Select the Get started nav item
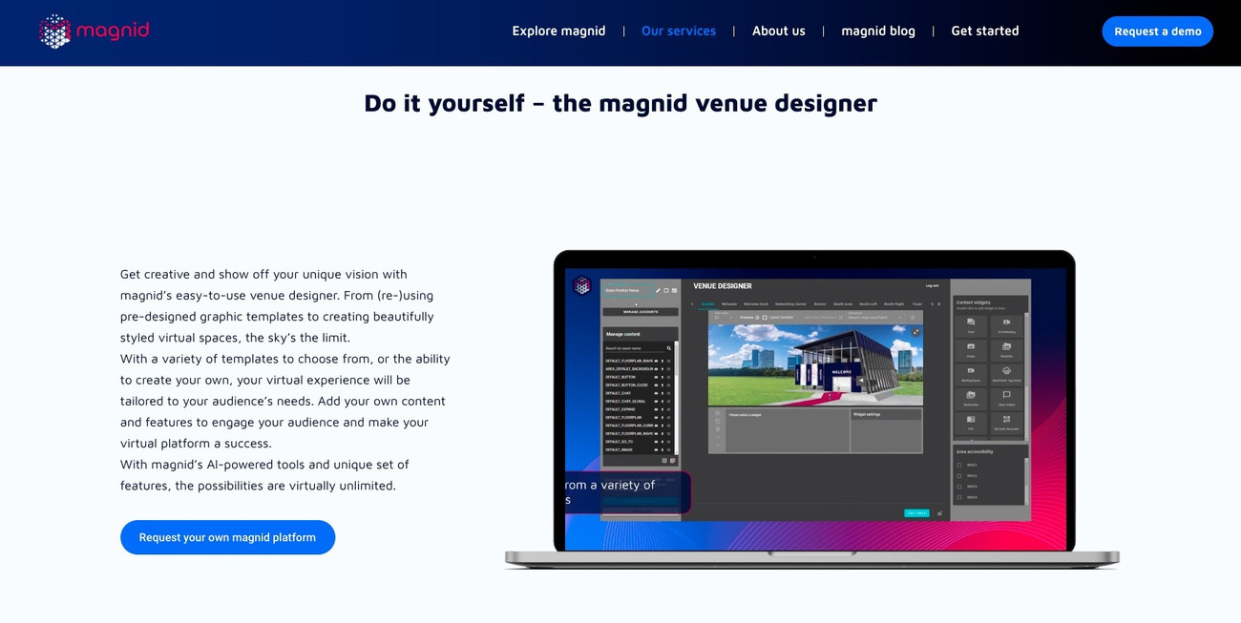The width and height of the screenshot is (1241, 623). pyautogui.click(x=985, y=31)
